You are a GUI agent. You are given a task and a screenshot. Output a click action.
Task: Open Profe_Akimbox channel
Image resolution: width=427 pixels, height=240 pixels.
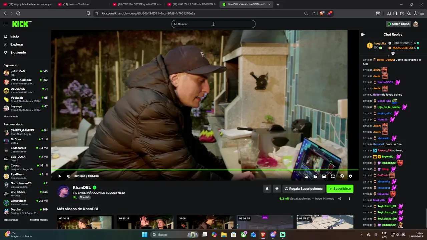[x=26, y=82]
